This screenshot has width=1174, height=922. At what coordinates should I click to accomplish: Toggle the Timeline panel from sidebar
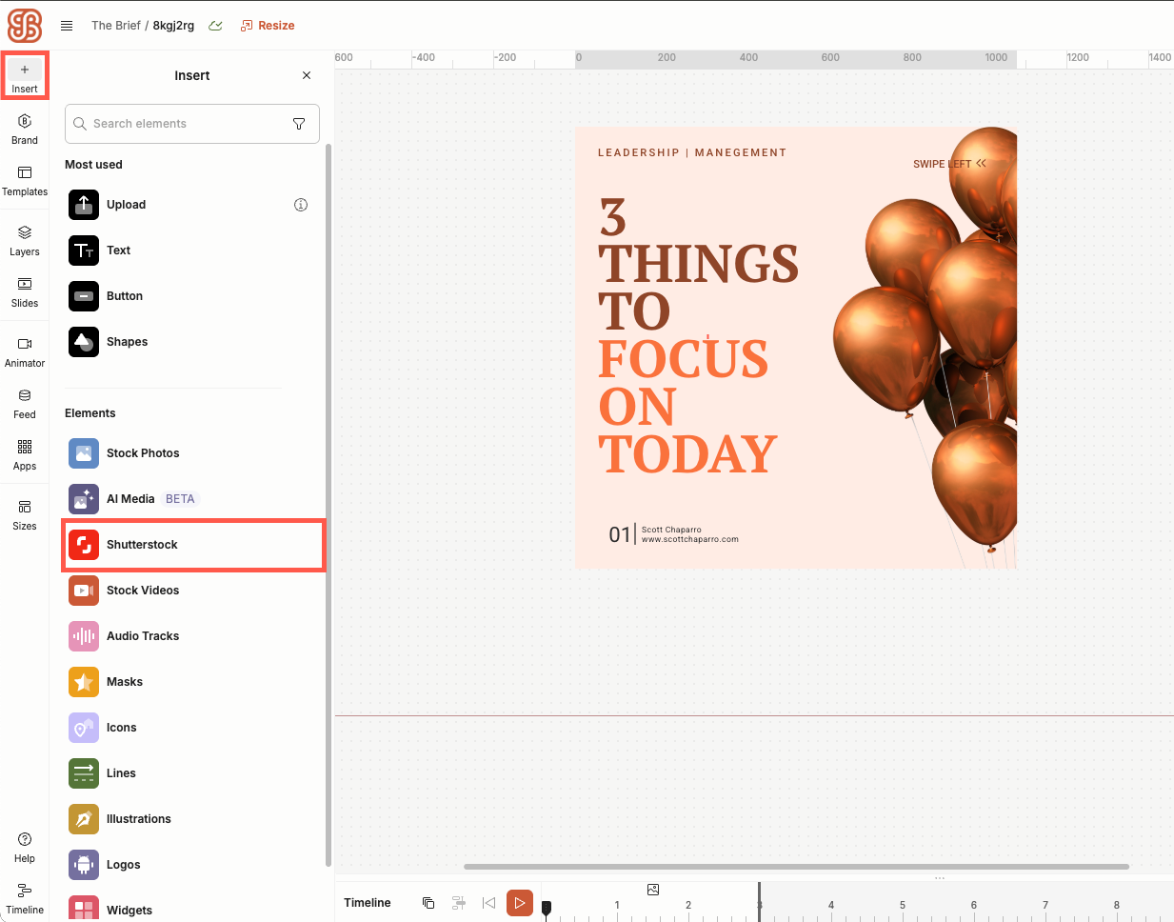coord(25,897)
